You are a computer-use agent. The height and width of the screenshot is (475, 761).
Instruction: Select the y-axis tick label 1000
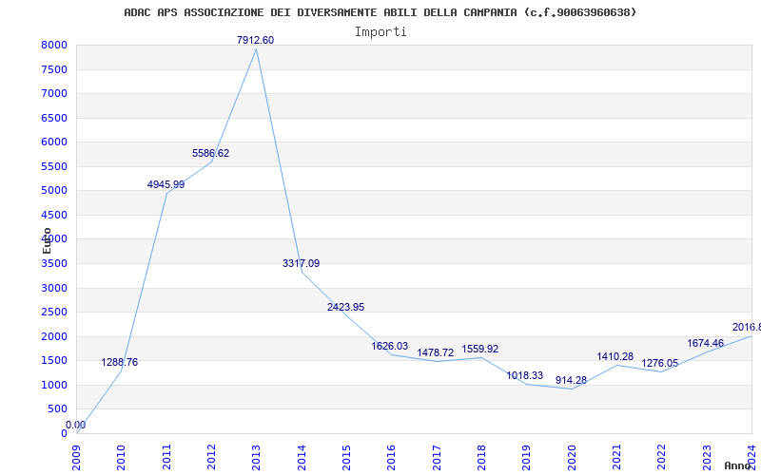tap(54, 386)
